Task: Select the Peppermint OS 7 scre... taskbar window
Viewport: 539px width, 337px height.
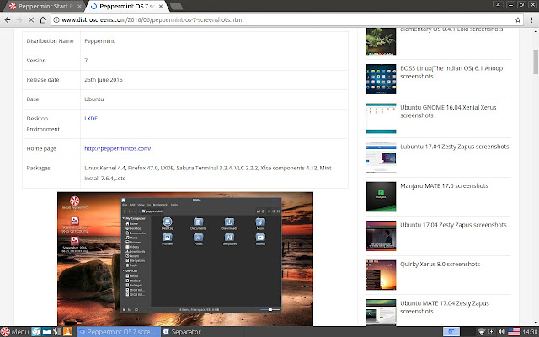Action: coord(119,331)
